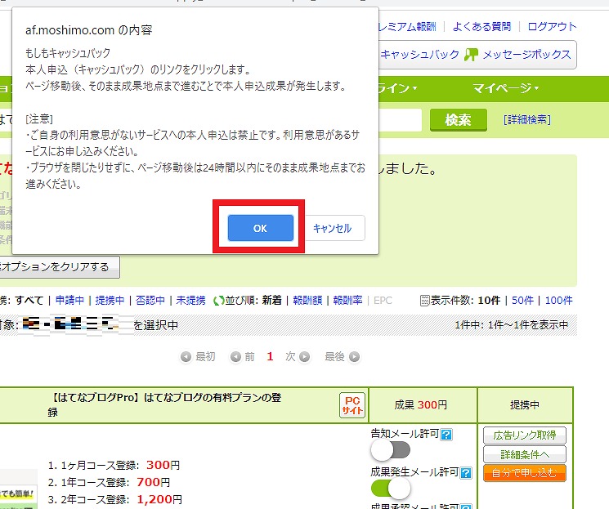Dismiss the dialog with キャンセル
The height and width of the screenshot is (509, 609).
[332, 228]
